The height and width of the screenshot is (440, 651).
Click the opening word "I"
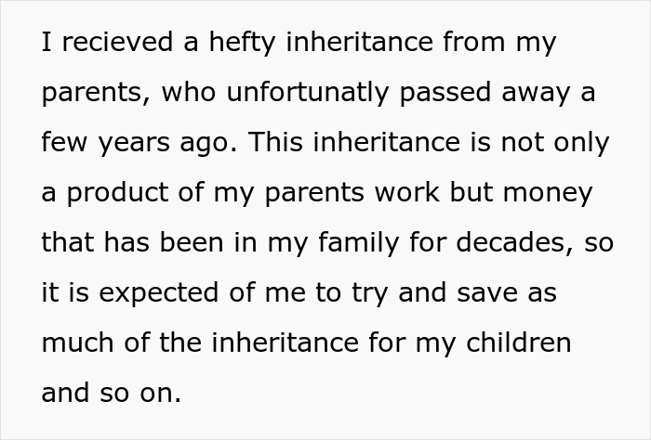pyautogui.click(x=46, y=43)
